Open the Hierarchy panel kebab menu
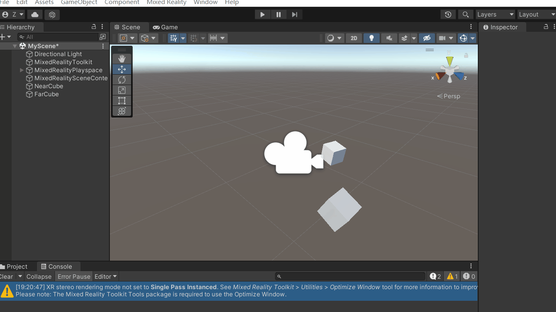This screenshot has width=556, height=312. pyautogui.click(x=102, y=27)
